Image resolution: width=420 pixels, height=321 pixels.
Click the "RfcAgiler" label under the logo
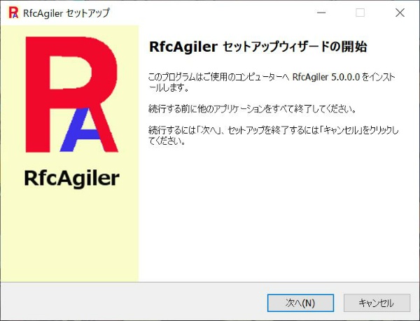[x=72, y=179]
